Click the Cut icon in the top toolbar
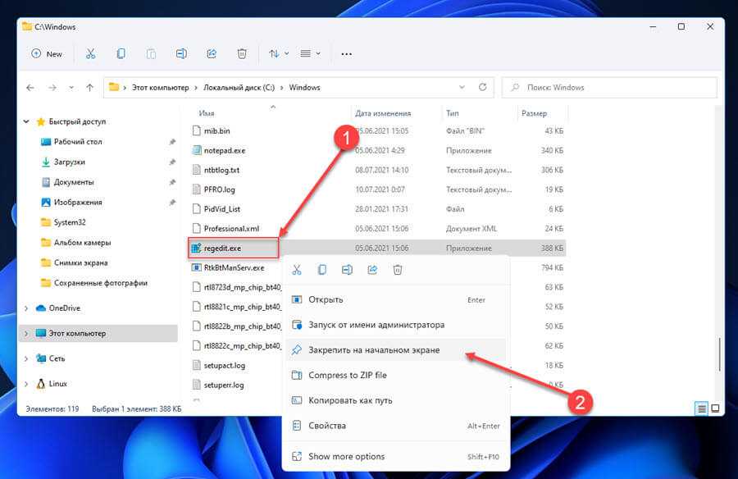Image resolution: width=738 pixels, height=479 pixels. click(x=90, y=54)
